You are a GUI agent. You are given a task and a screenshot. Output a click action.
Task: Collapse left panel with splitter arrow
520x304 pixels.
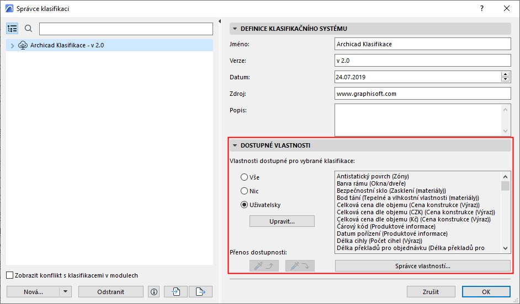pyautogui.click(x=220, y=21)
